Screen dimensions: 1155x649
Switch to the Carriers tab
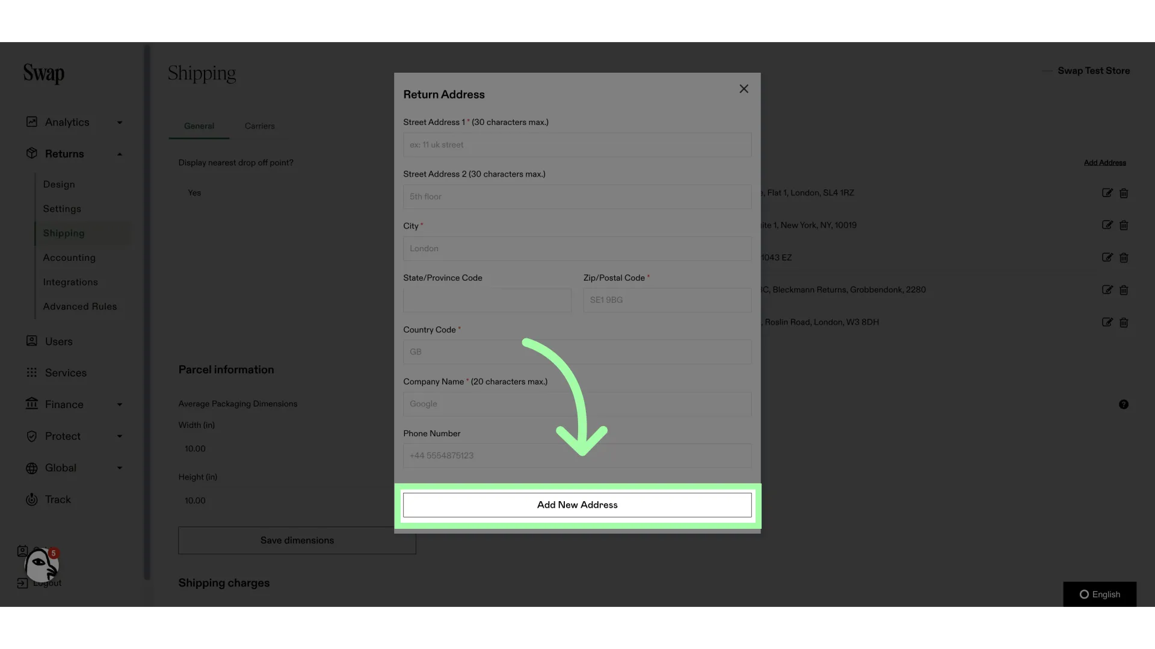pyautogui.click(x=260, y=126)
